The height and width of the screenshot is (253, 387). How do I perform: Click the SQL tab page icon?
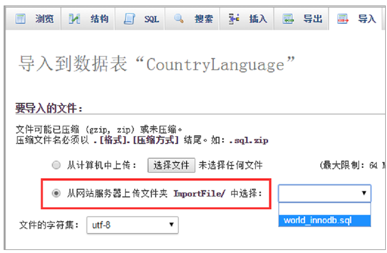point(128,19)
